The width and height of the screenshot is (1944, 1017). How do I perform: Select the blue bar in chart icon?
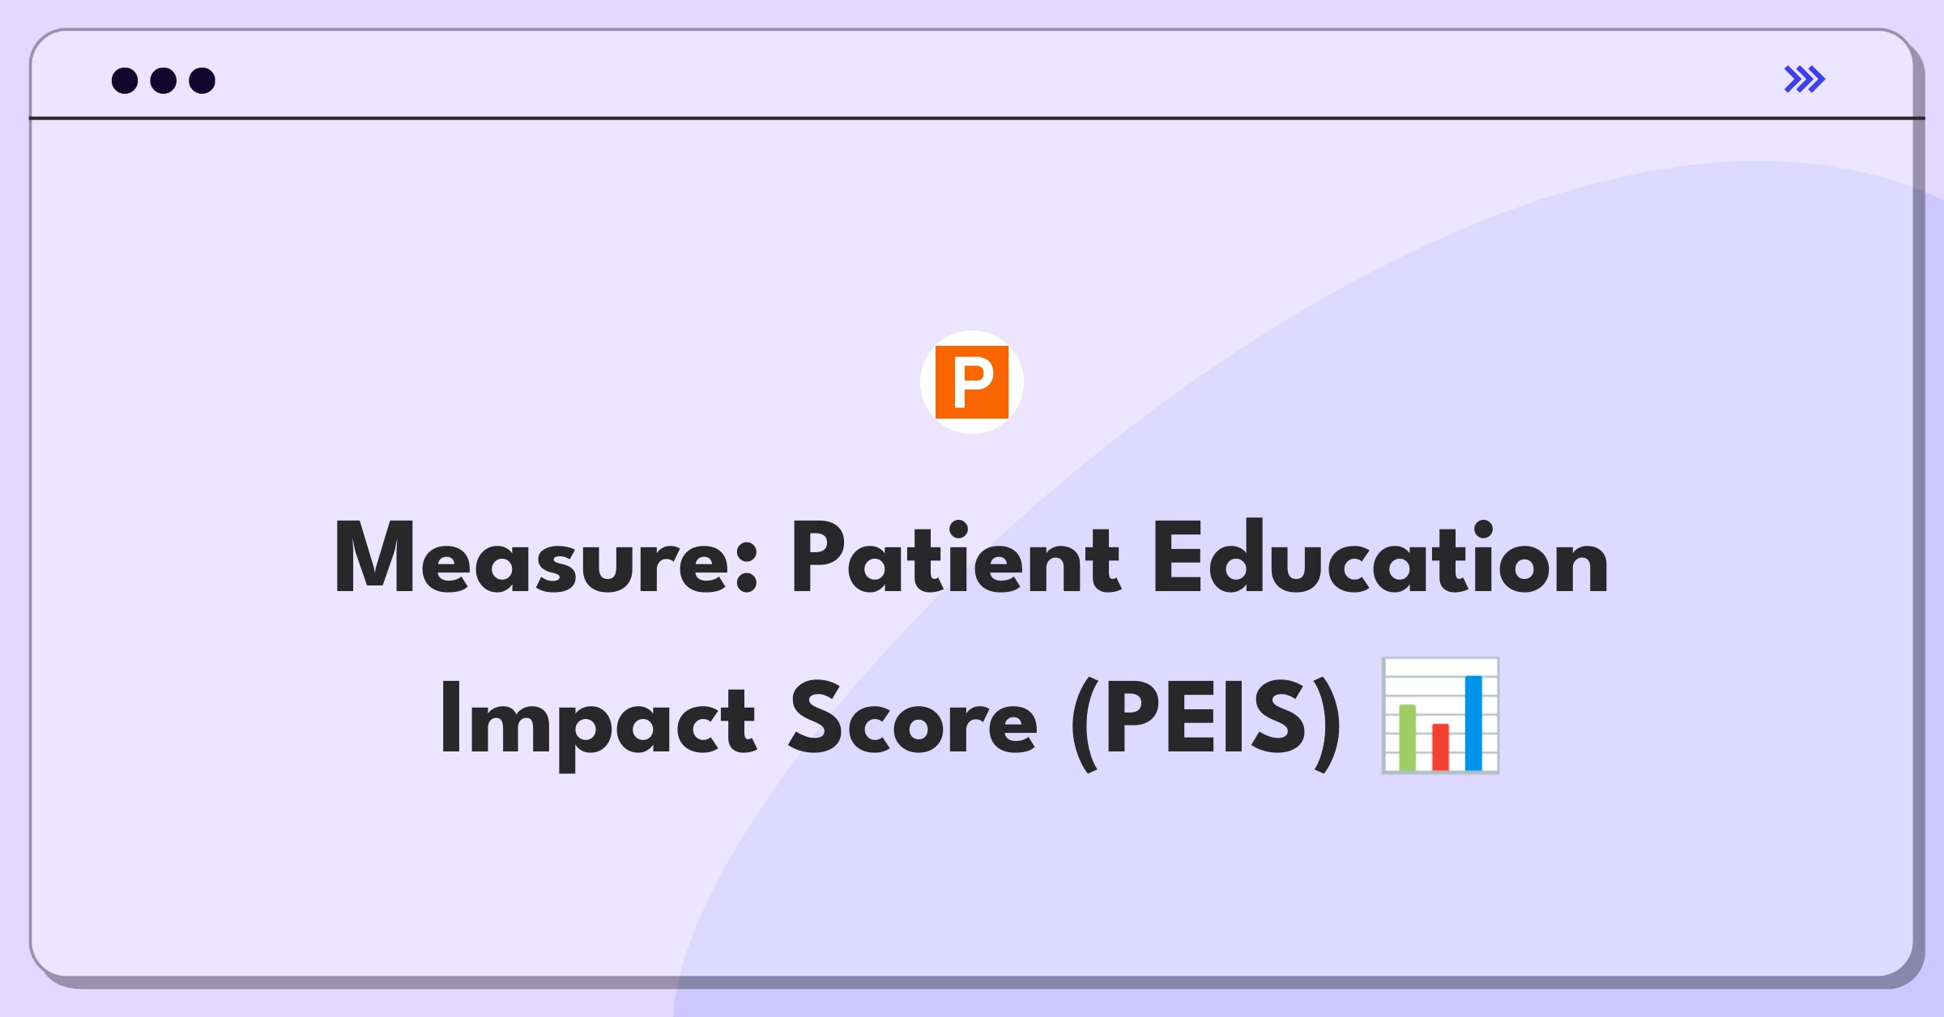(x=1473, y=722)
